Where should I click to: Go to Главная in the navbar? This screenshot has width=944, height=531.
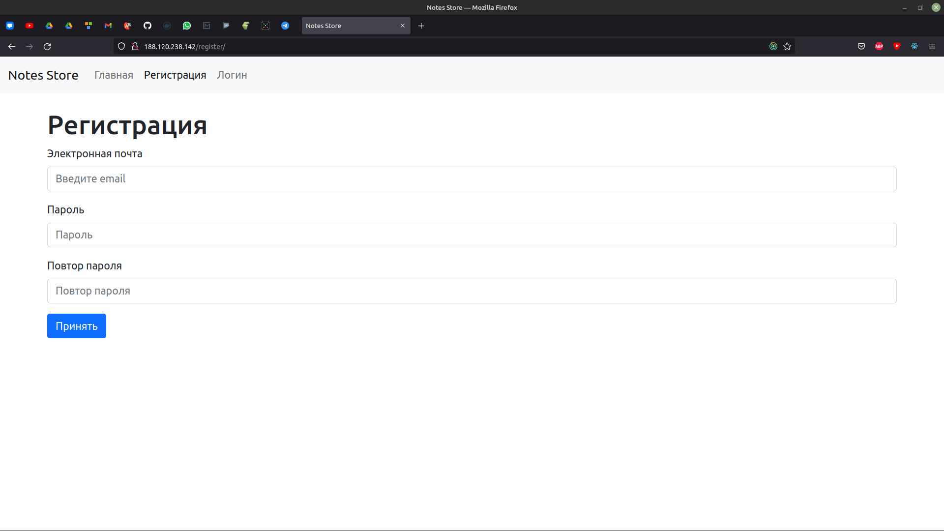pos(114,75)
